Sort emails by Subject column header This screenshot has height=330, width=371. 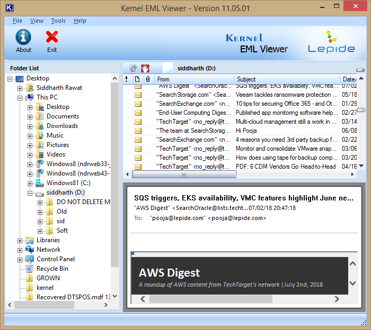[x=287, y=79]
